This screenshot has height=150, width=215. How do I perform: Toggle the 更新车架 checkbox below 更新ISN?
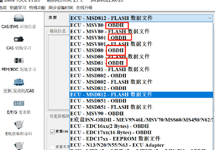[52, 147]
